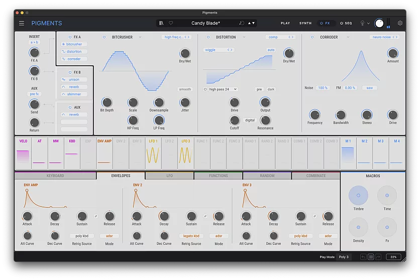Select the bitcrusher slot in FX A
The height and width of the screenshot is (280, 420).
click(x=74, y=44)
